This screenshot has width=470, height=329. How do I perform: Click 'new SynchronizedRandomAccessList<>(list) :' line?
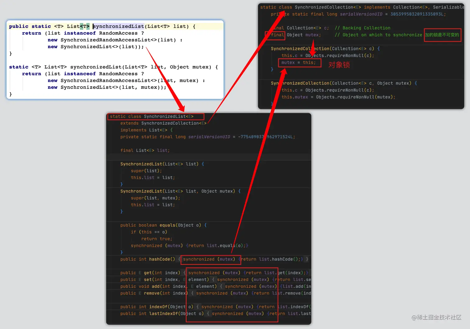click(115, 40)
